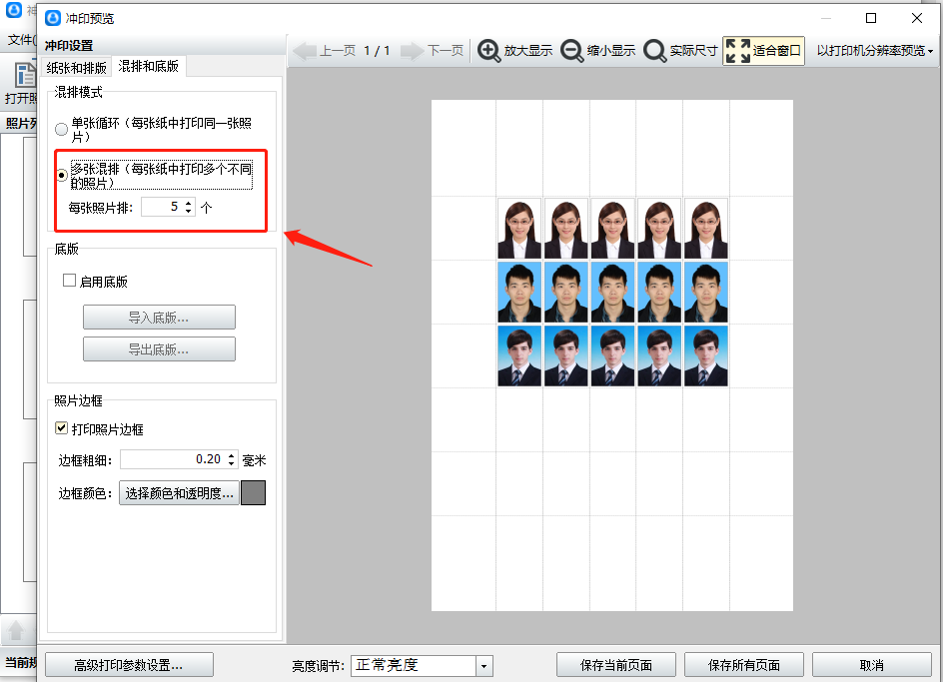943x682 pixels.
Task: Click the open photo icon (打开照片) in background toolbar
Action: [26, 76]
